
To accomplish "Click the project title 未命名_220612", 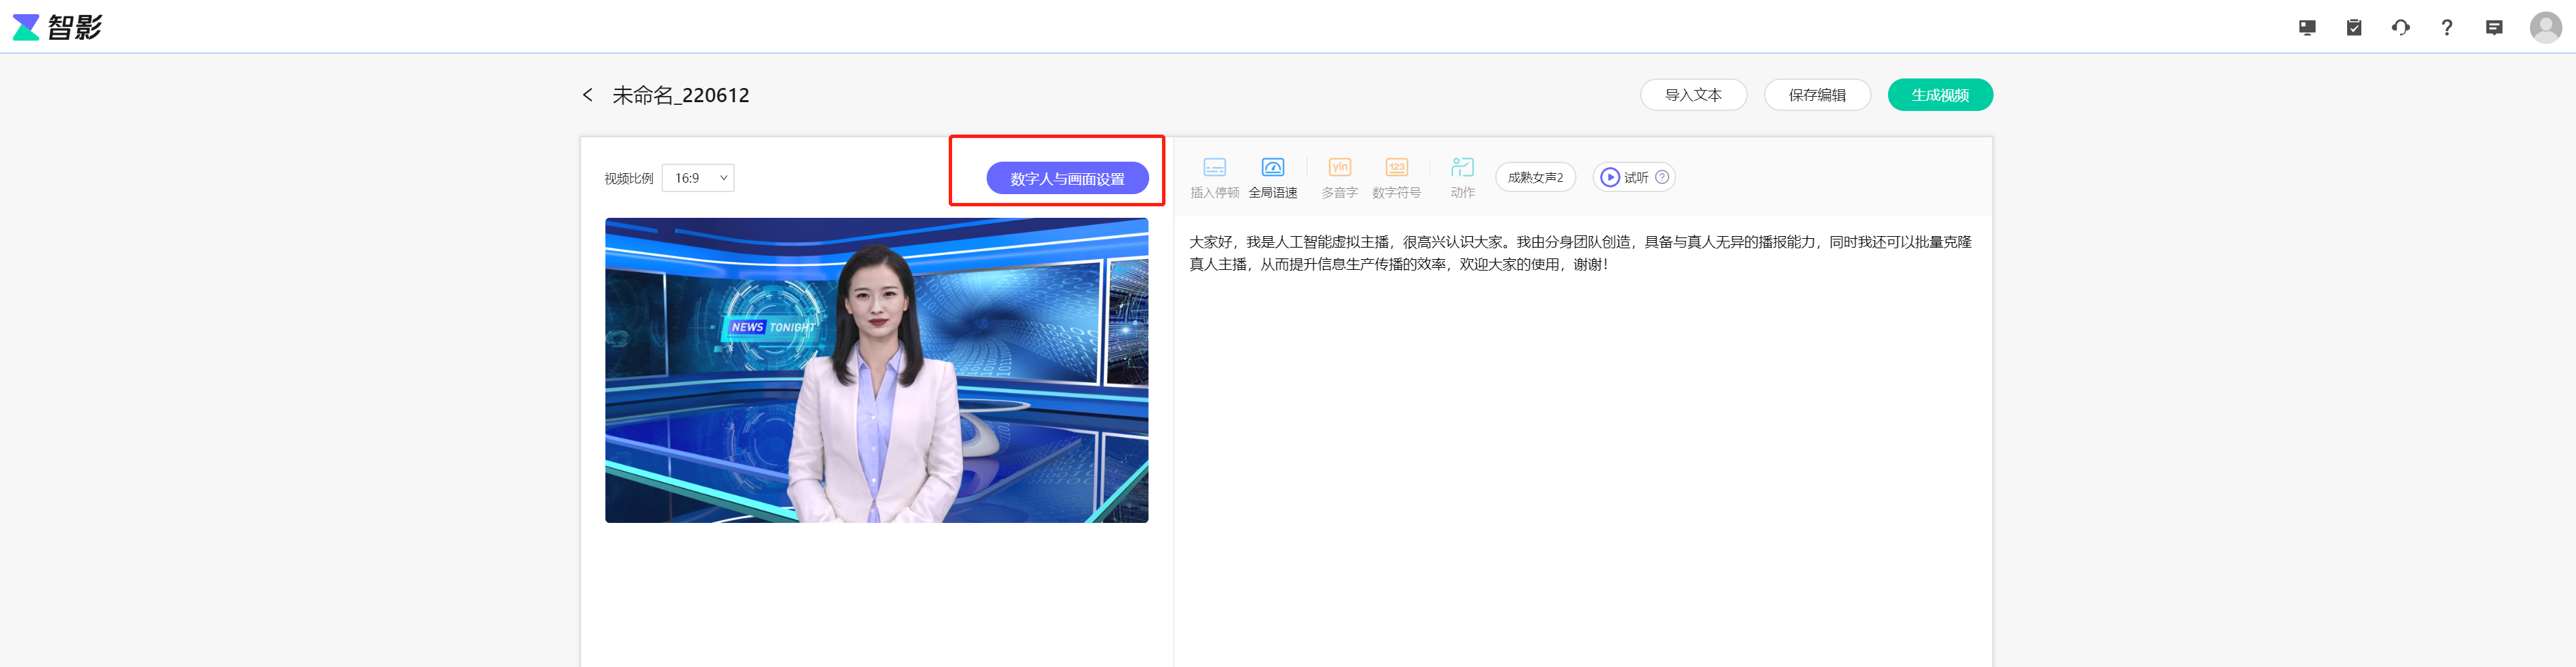I will click(681, 95).
